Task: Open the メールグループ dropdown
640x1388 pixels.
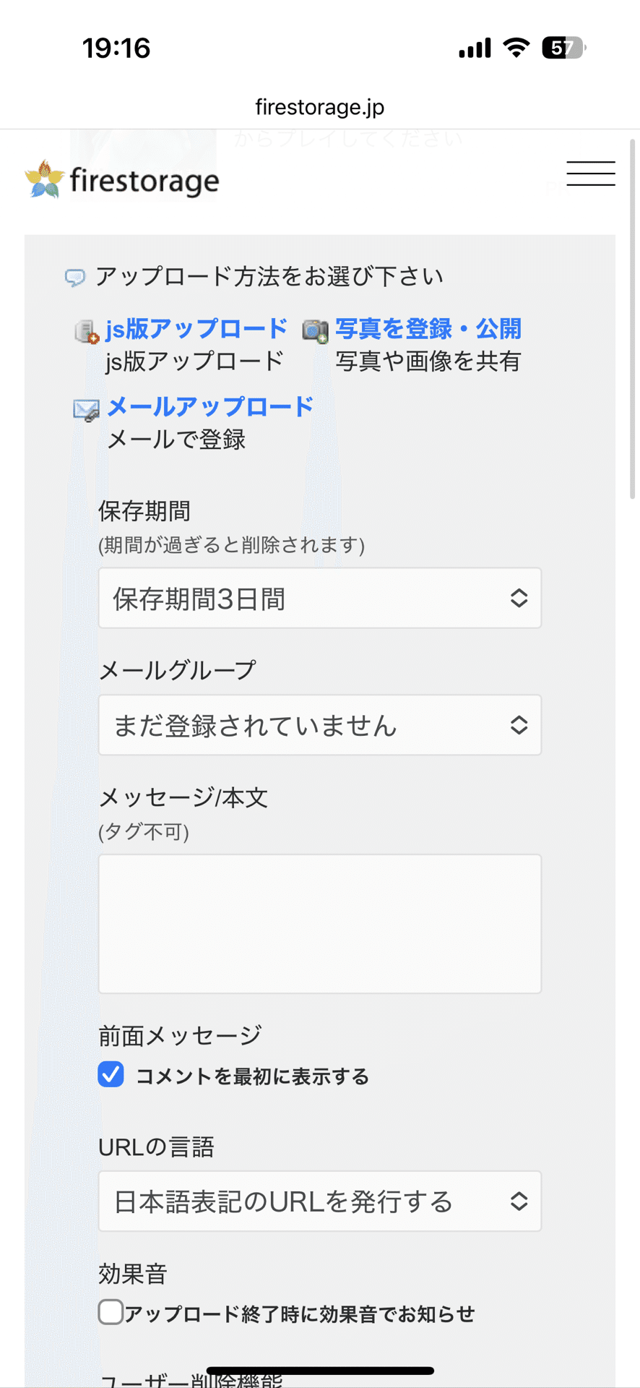Action: [320, 725]
